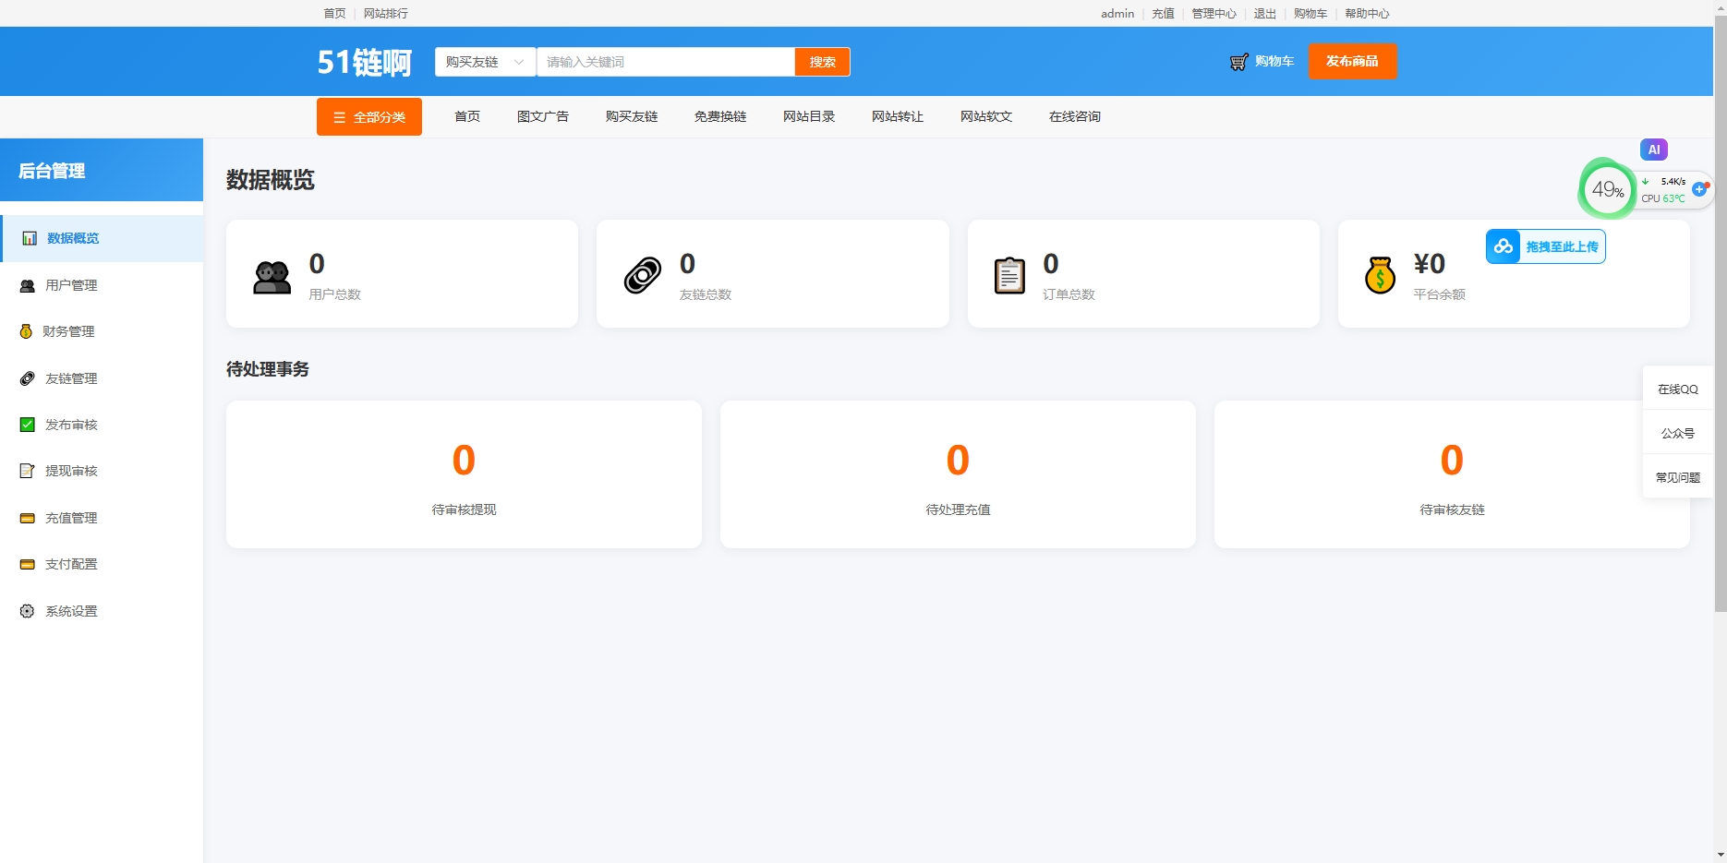
Task: Open the 待处理充值 pending card
Action: (958, 474)
